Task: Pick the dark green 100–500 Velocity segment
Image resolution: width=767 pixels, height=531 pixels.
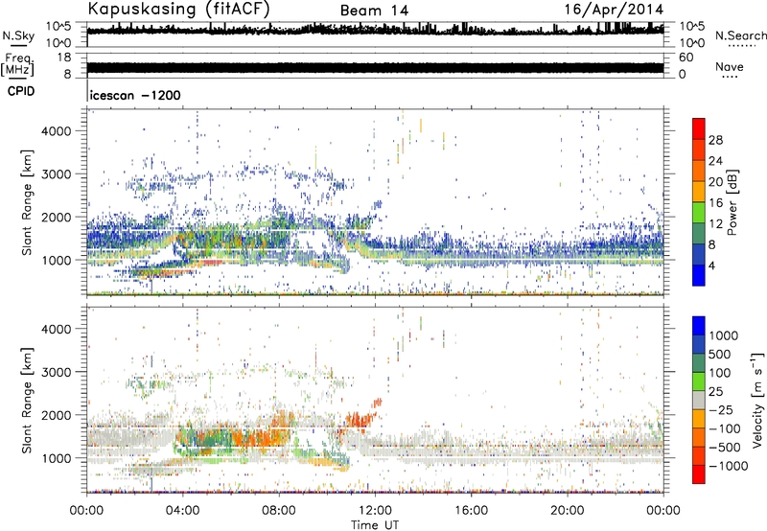Action: click(x=699, y=363)
